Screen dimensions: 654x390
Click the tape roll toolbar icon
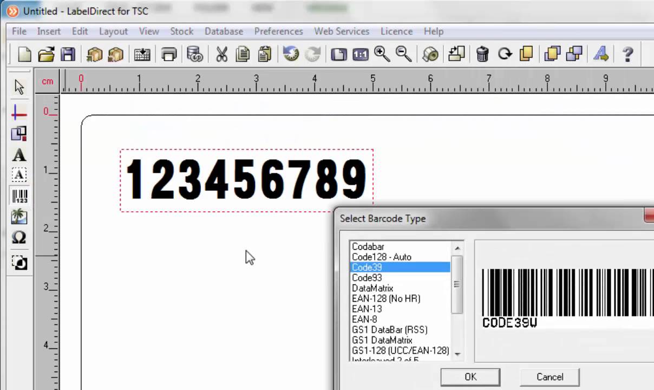pos(430,54)
